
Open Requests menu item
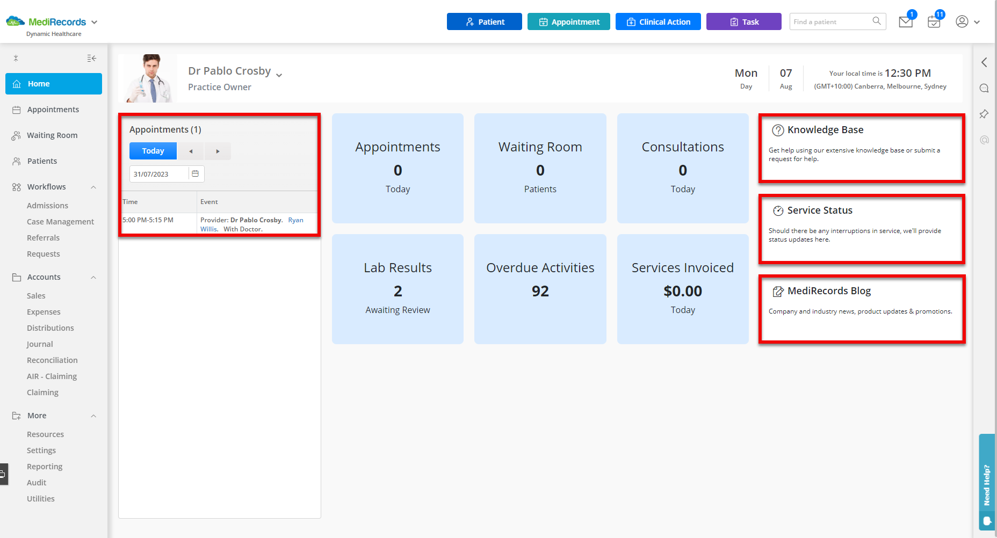pyautogui.click(x=44, y=254)
